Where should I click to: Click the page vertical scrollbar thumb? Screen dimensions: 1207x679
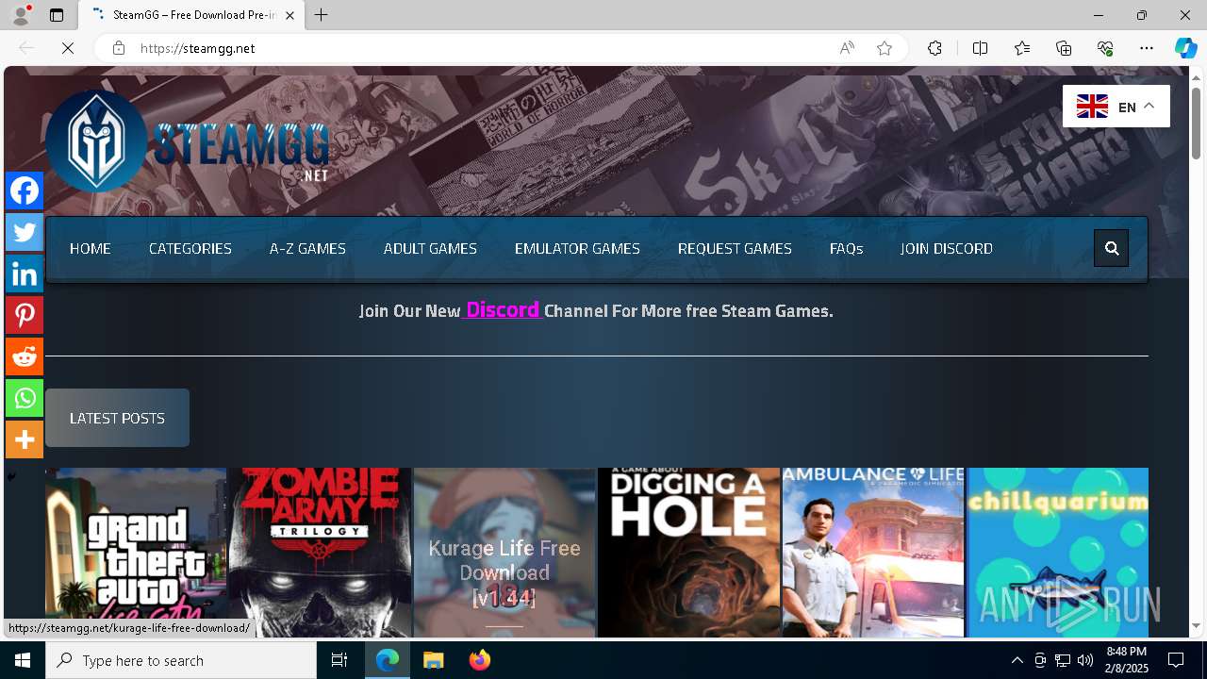[x=1196, y=123]
